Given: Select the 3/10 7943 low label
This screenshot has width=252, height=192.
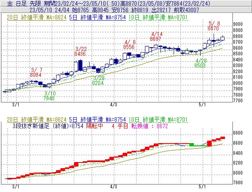Looking at the screenshot, I should click(49, 96).
